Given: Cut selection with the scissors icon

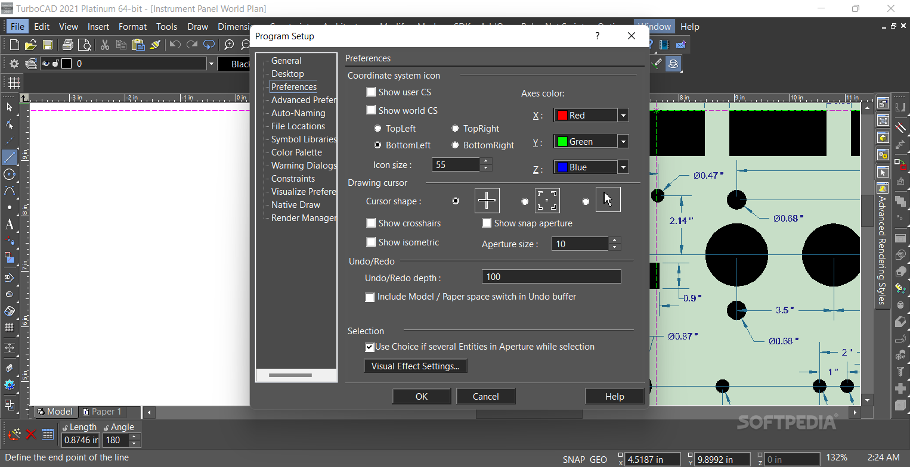Looking at the screenshot, I should 105,45.
